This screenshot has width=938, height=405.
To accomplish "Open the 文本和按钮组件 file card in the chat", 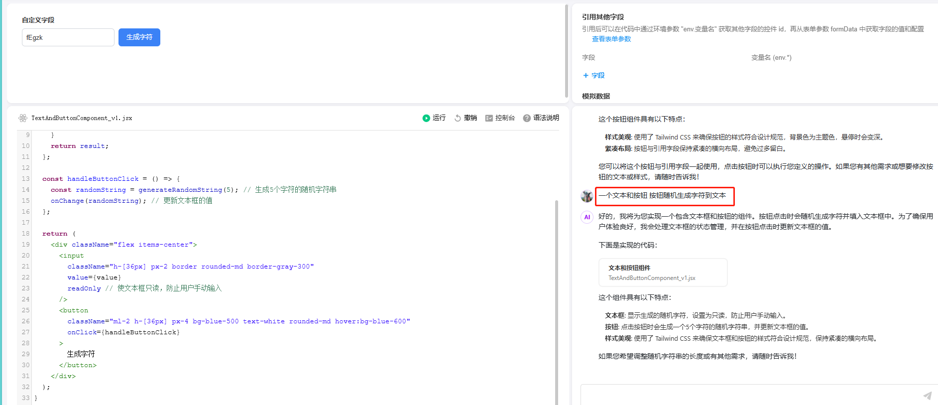I will pyautogui.click(x=663, y=272).
